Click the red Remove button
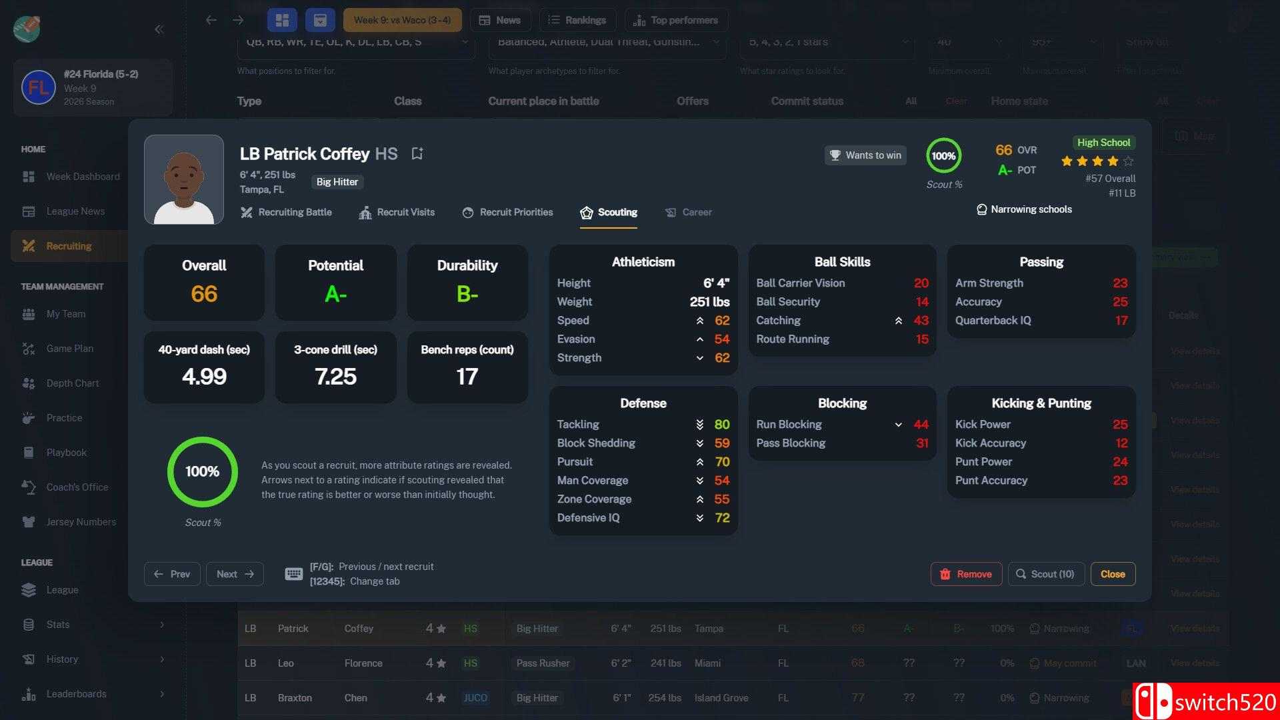 coord(966,574)
